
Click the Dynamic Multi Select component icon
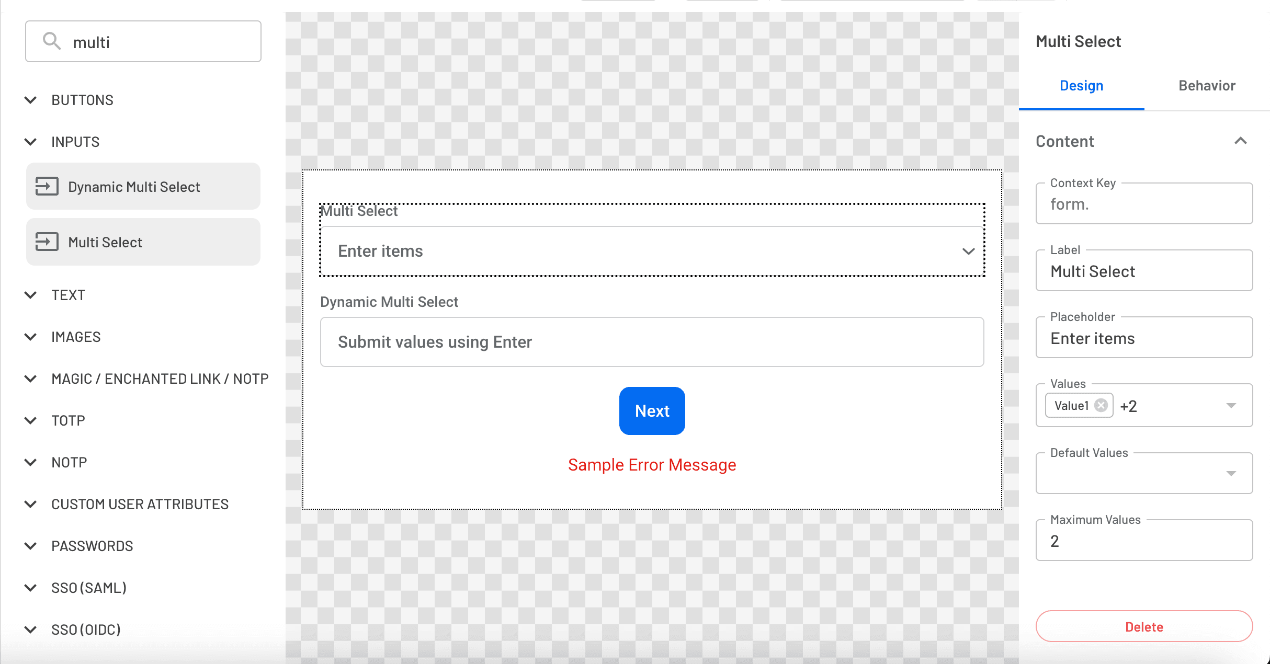[47, 186]
